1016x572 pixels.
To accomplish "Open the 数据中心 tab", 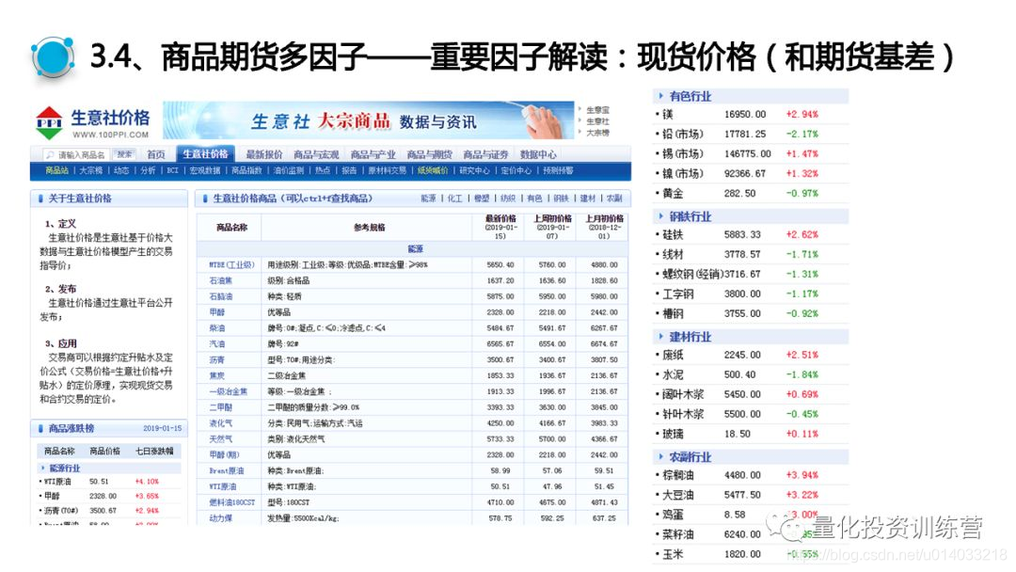I will click(x=538, y=154).
